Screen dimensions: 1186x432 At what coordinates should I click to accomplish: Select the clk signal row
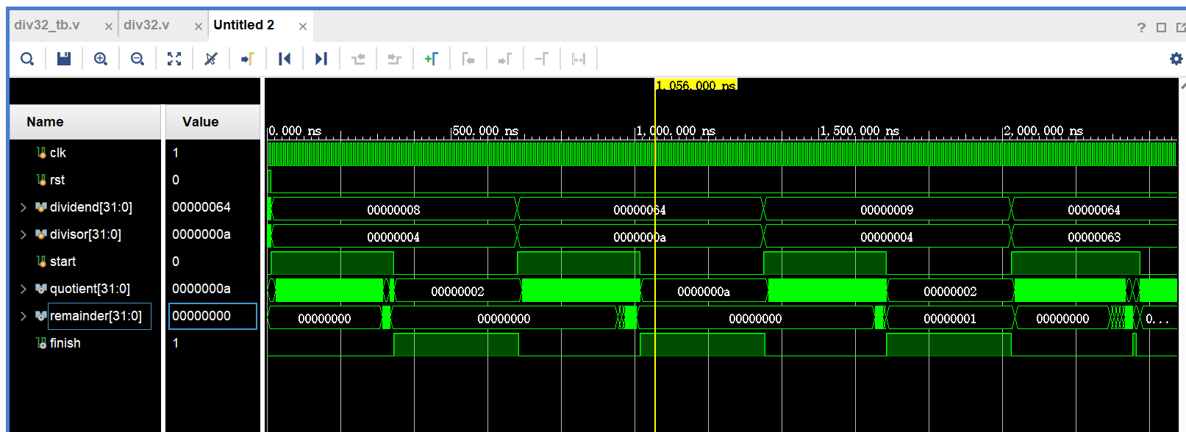click(58, 153)
